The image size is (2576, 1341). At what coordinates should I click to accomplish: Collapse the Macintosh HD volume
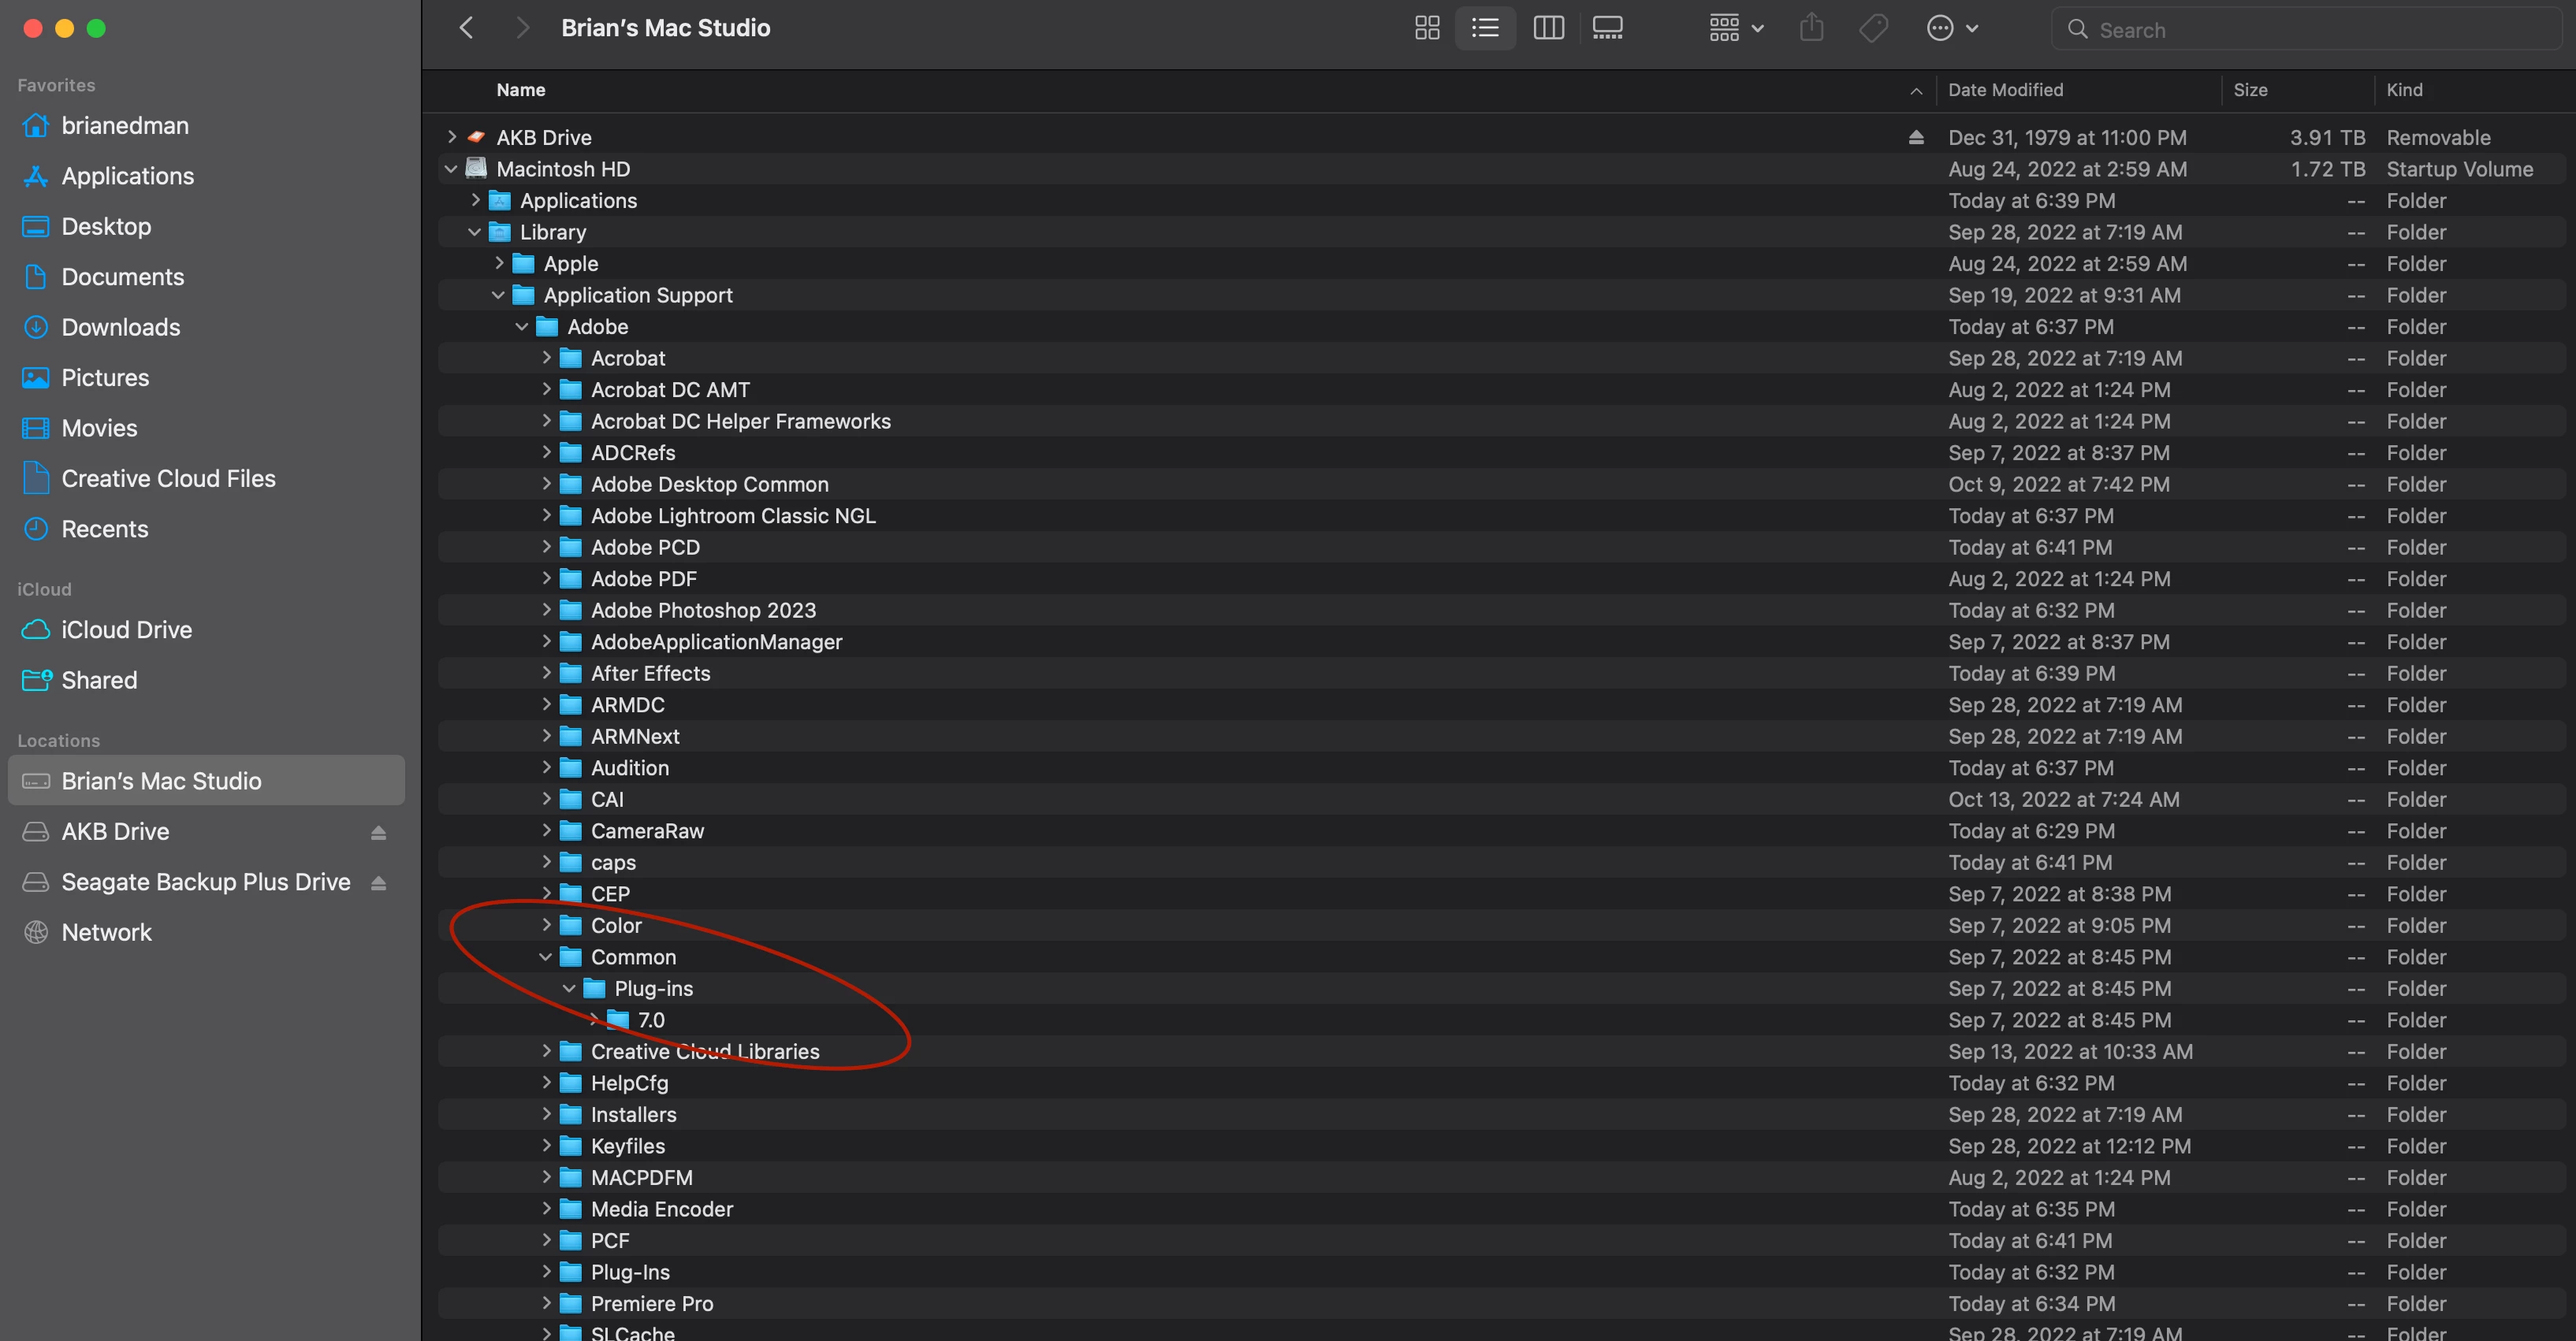pyautogui.click(x=451, y=170)
